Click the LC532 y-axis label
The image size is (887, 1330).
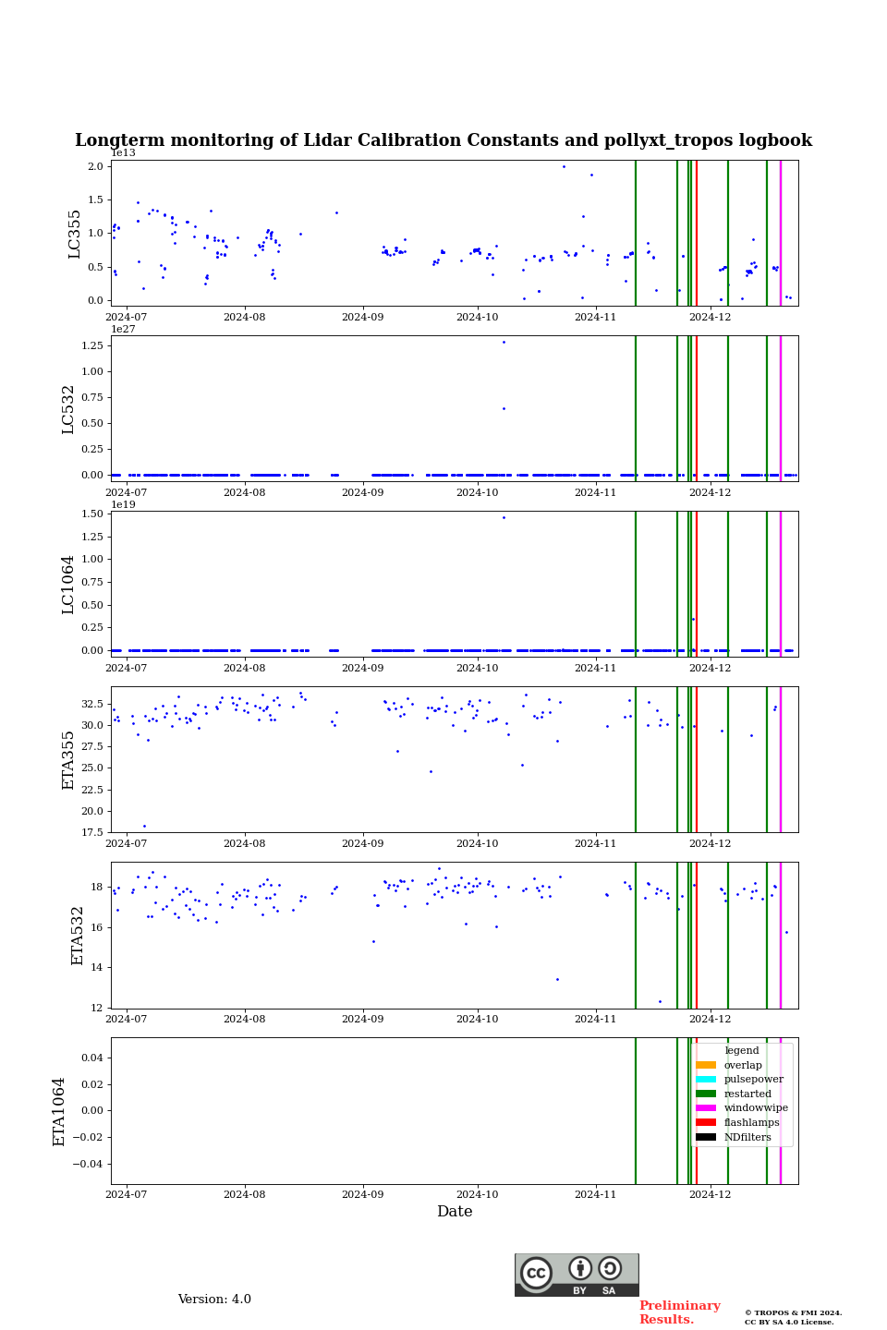click(x=68, y=409)
